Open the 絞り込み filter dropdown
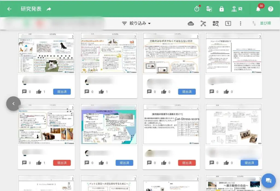280x191 pixels. click(136, 23)
